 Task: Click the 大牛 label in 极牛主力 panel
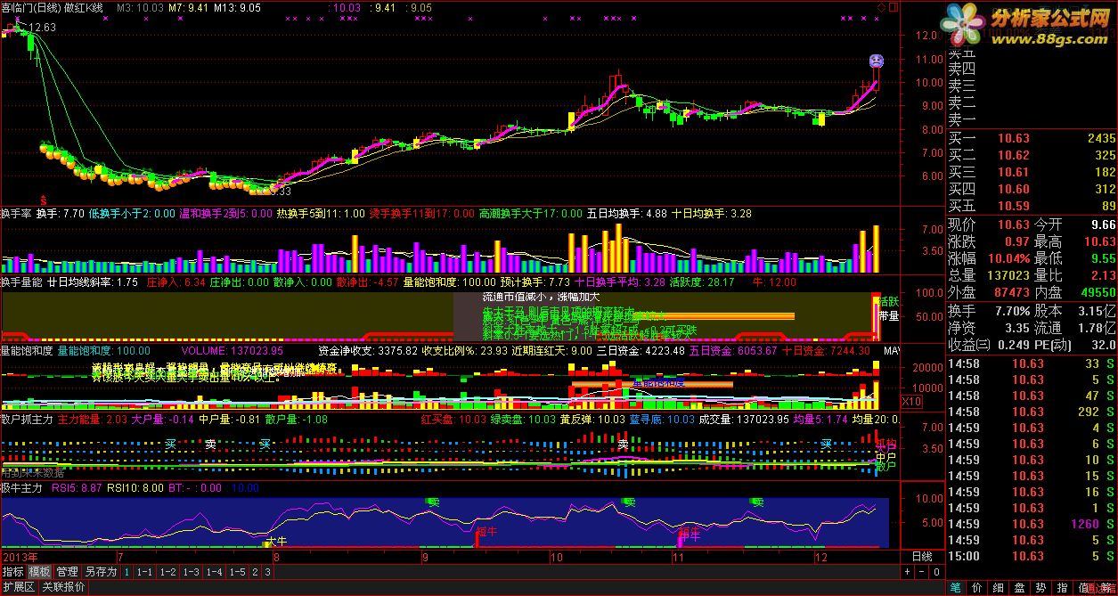276,541
